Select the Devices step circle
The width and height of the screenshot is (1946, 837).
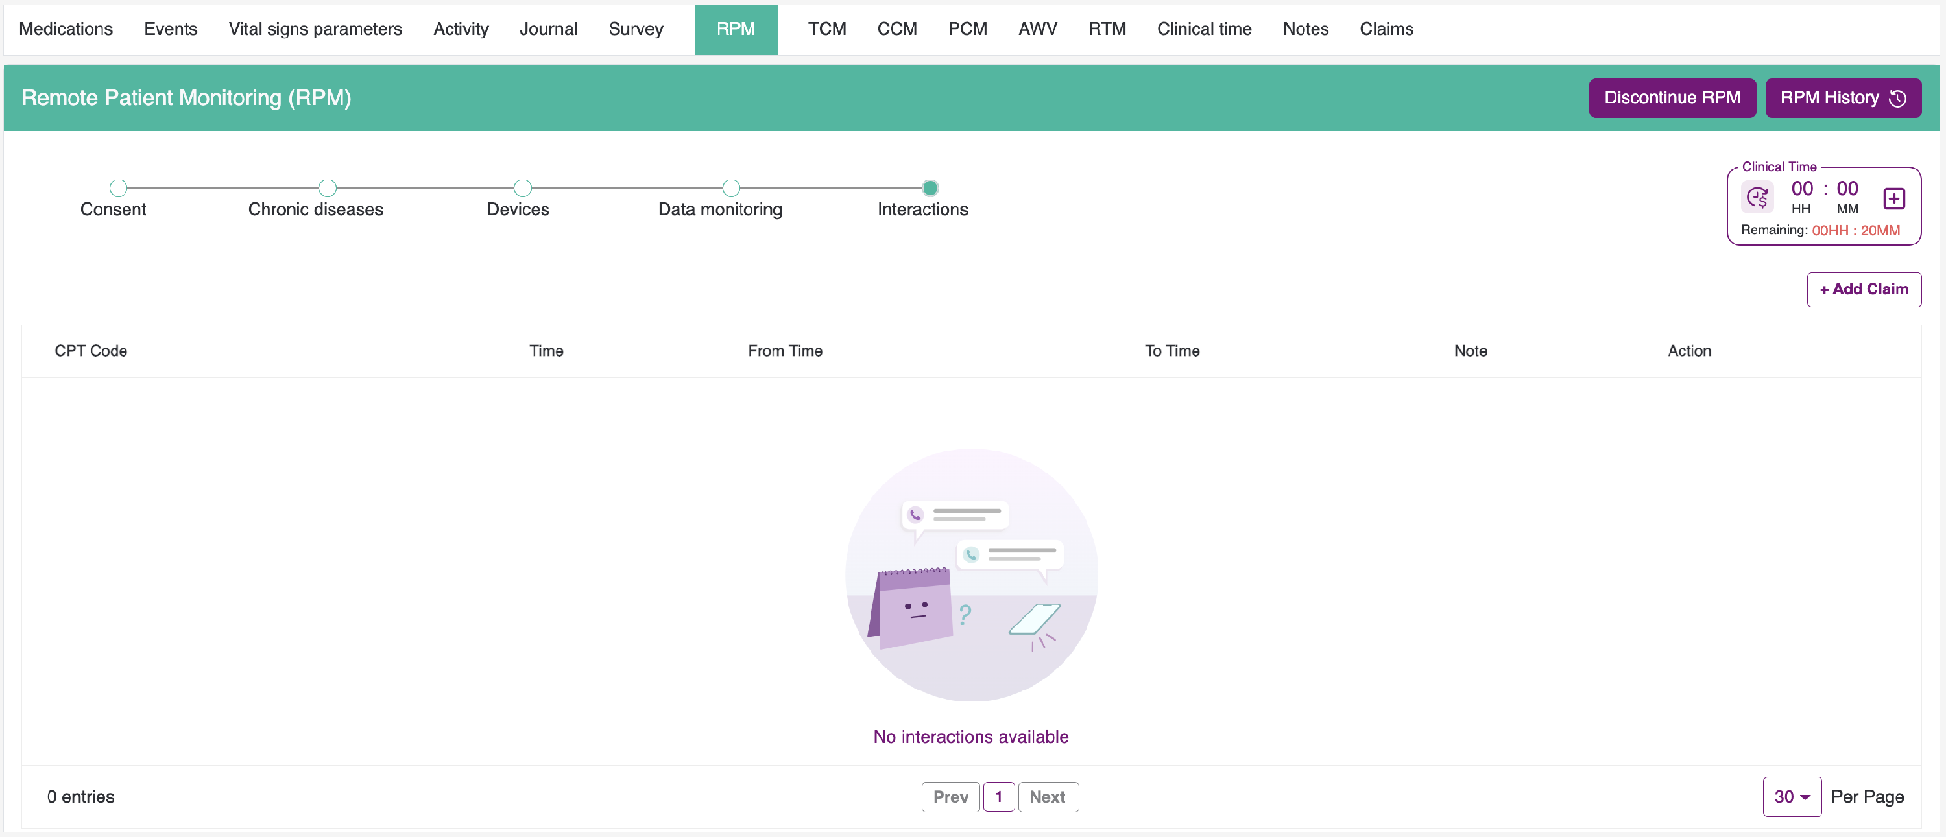[522, 187]
